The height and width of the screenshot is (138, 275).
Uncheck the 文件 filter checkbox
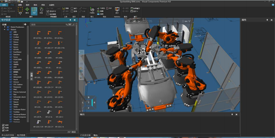[x=3, y=130]
